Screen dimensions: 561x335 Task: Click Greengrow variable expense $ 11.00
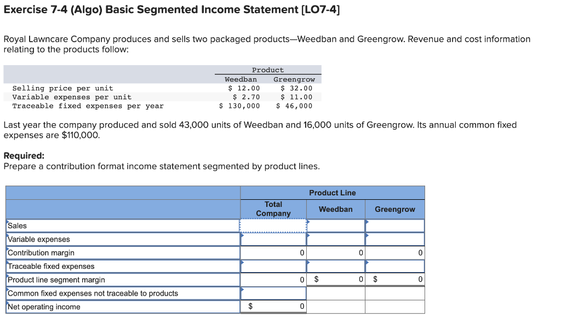(296, 97)
